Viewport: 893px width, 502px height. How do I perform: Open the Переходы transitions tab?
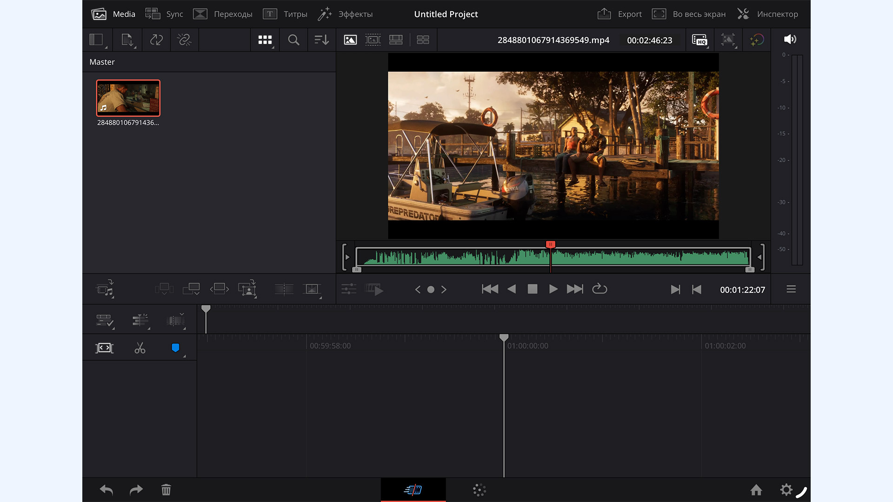click(223, 14)
